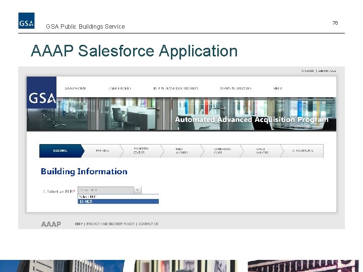Choose the Select RLP option in the list

pos(118,197)
